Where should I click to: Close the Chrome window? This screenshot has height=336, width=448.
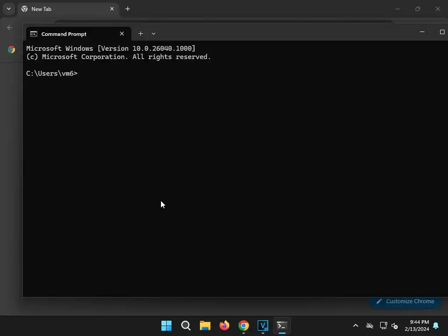coord(437,9)
